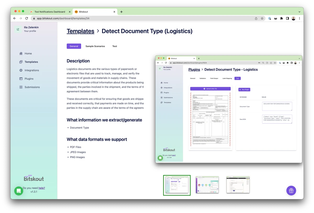Image resolution: width=314 pixels, height=213 pixels.
Task: Open 'Your profile' under Ilia Zelenkin
Action: click(x=30, y=31)
